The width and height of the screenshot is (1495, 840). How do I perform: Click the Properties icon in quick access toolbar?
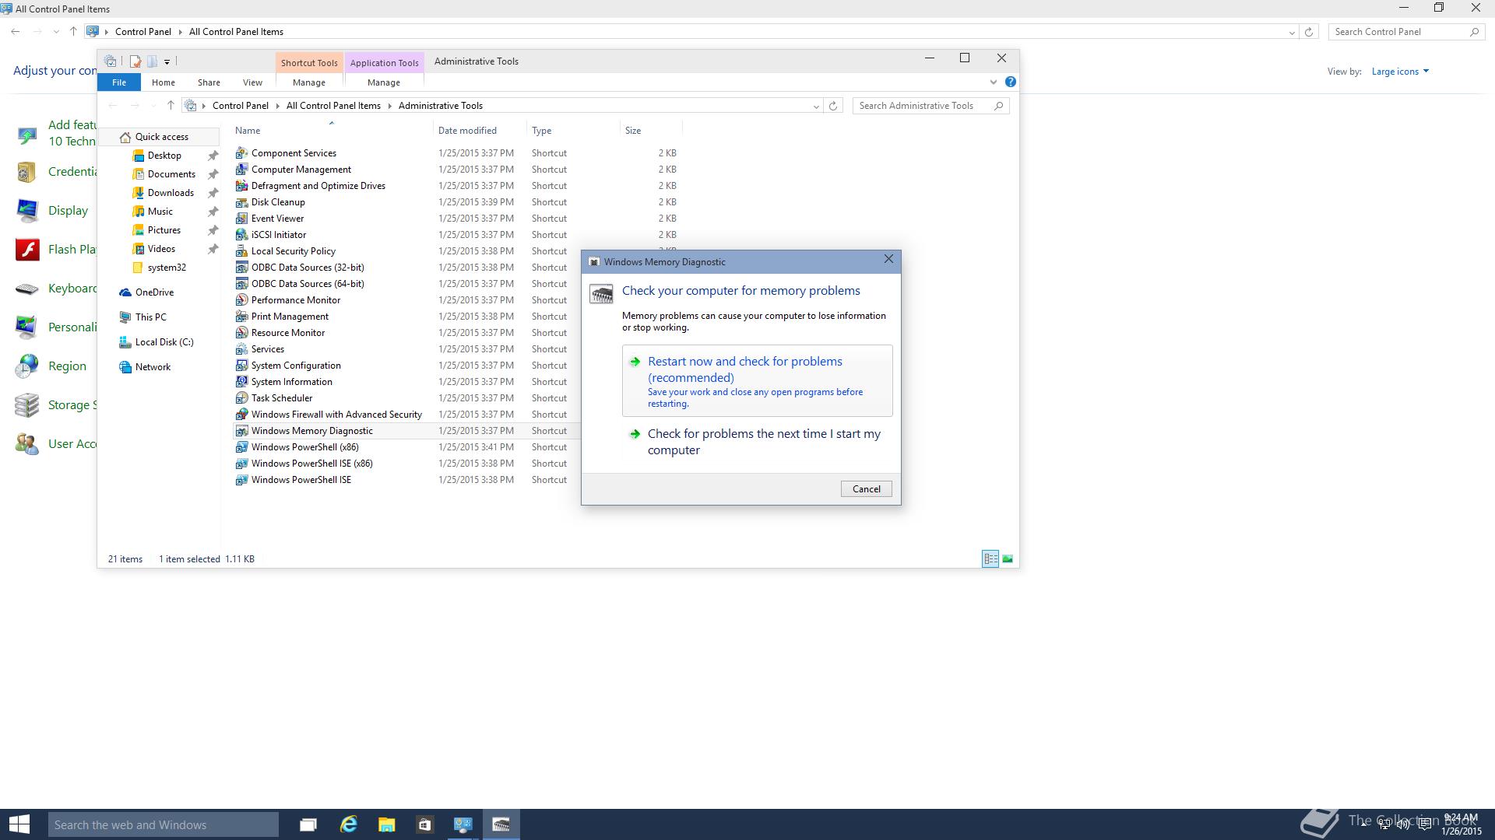[135, 61]
